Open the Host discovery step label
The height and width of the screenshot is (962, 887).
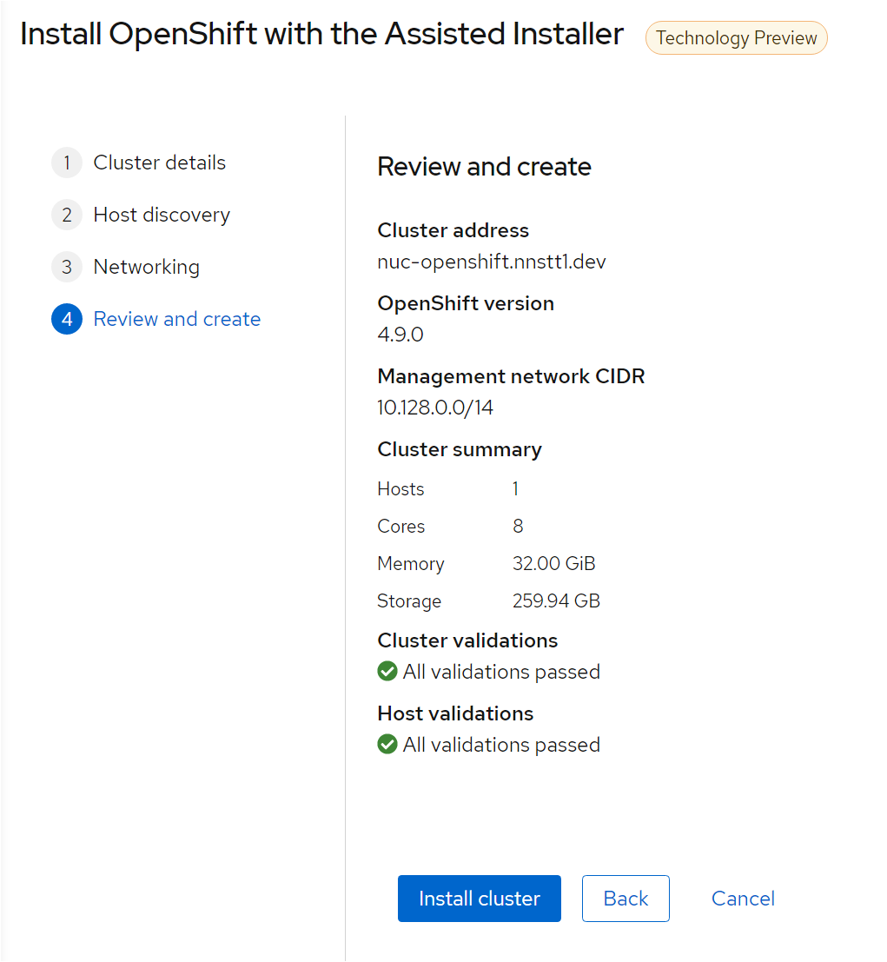pos(162,216)
